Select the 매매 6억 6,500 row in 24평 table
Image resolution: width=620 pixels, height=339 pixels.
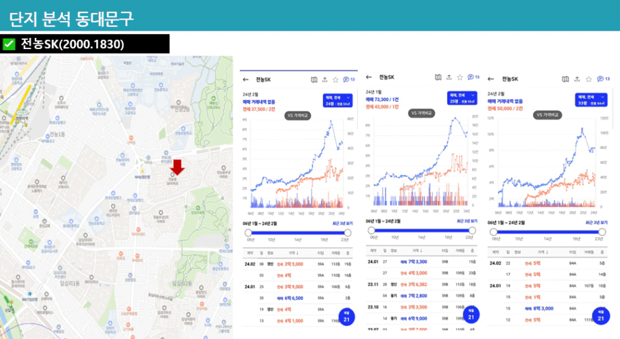click(298, 298)
